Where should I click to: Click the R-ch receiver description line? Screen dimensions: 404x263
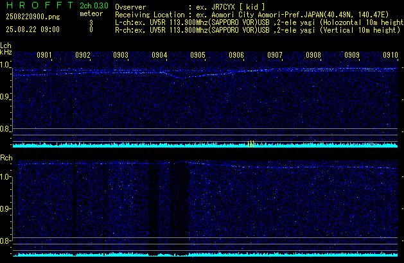tap(258, 30)
